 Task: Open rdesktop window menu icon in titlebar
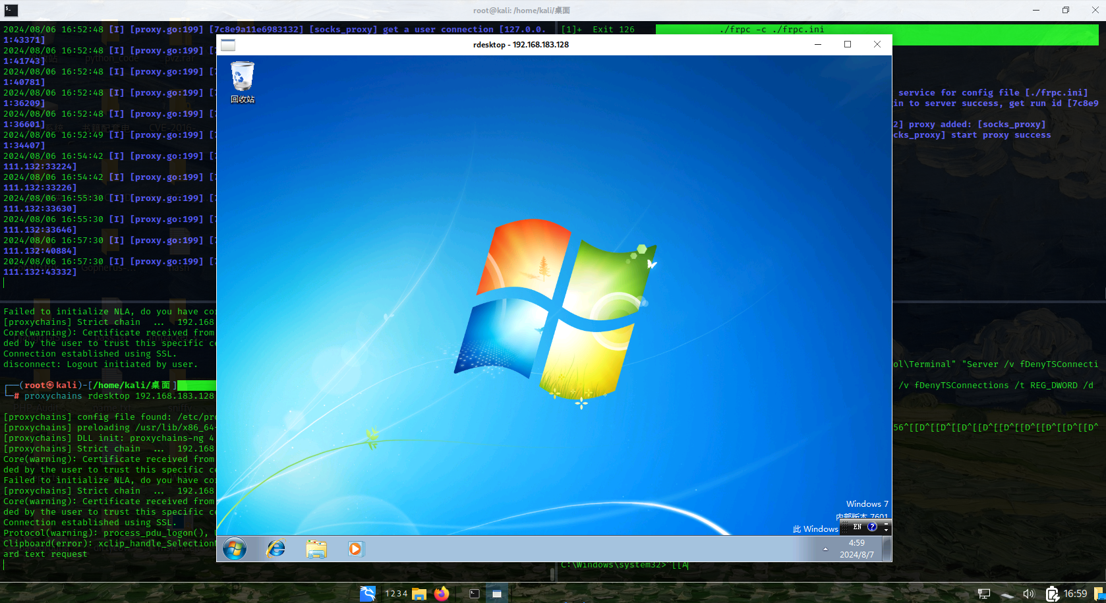(x=228, y=45)
